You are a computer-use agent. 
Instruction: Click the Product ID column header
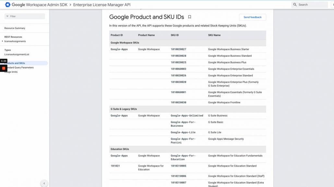pyautogui.click(x=117, y=35)
